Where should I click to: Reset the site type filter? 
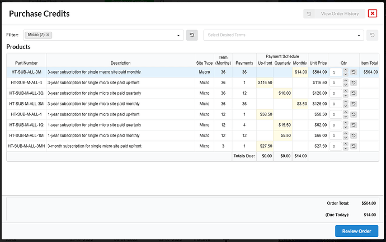191,35
